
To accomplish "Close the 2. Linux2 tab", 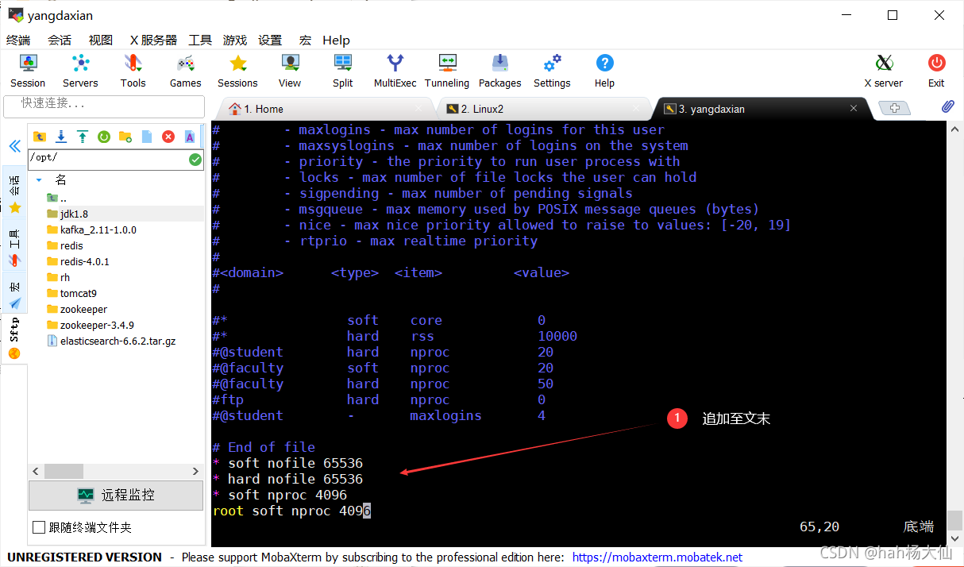I will pyautogui.click(x=636, y=108).
